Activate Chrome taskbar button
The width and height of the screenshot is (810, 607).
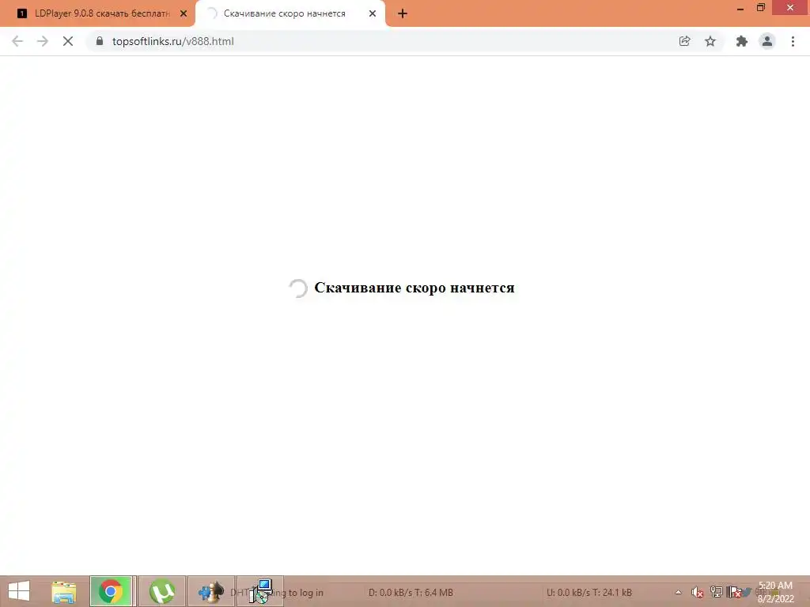click(111, 591)
